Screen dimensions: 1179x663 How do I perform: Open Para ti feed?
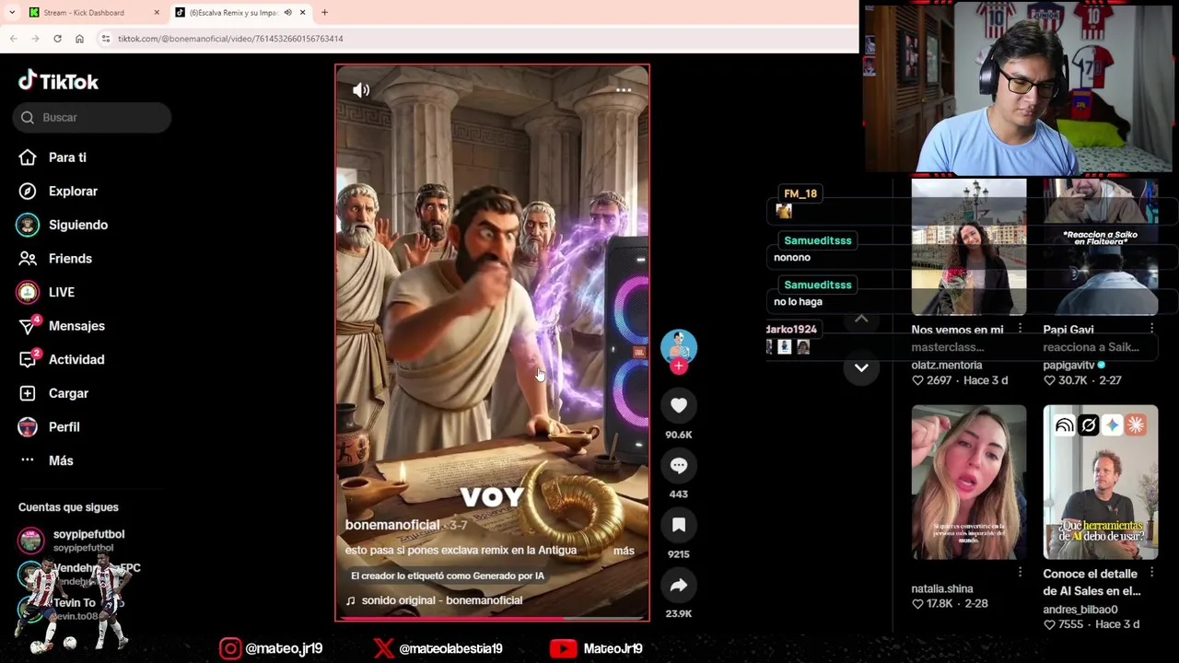[67, 157]
